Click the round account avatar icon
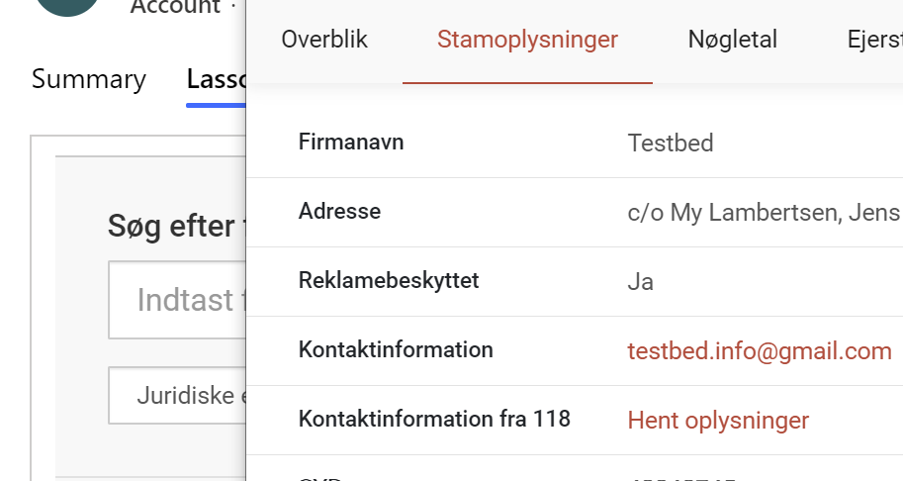 tap(67, 5)
